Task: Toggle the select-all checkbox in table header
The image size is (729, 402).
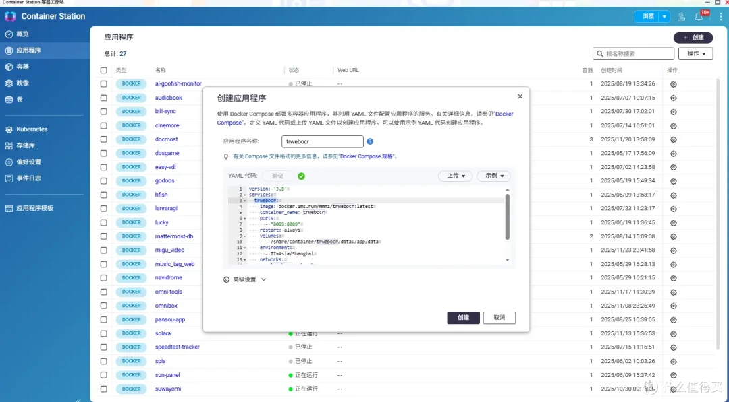Action: point(104,71)
